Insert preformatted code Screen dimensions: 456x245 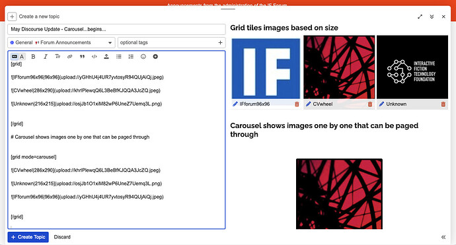(x=95, y=57)
